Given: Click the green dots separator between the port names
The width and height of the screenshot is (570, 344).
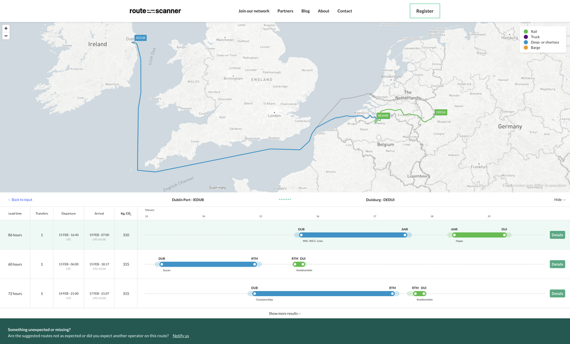Looking at the screenshot, I should point(284,200).
